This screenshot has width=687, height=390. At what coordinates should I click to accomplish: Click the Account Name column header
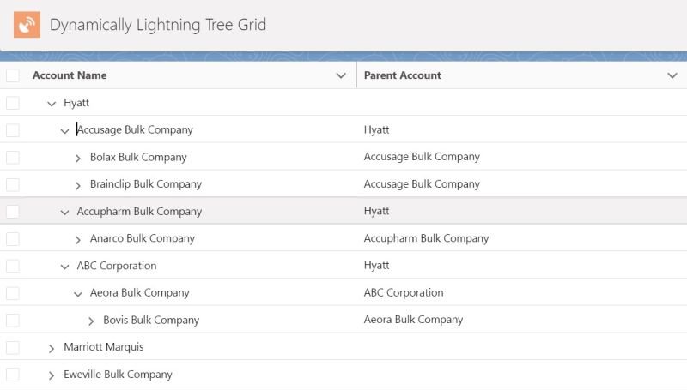70,75
